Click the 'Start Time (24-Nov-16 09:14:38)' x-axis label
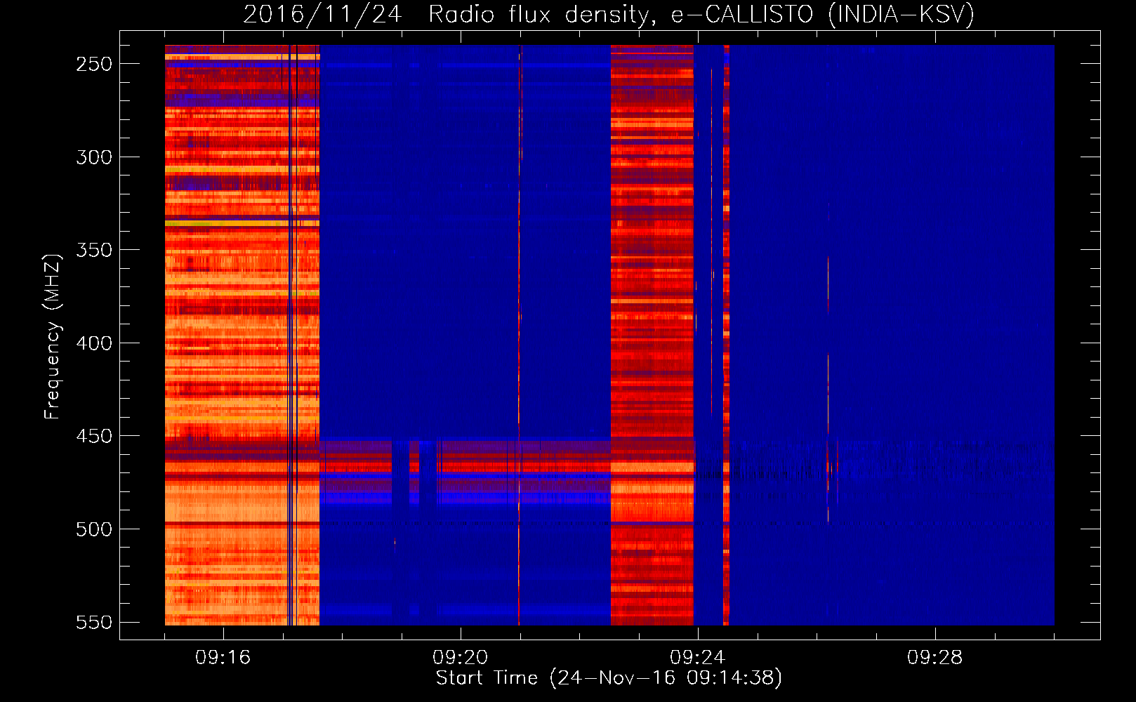 pos(609,677)
